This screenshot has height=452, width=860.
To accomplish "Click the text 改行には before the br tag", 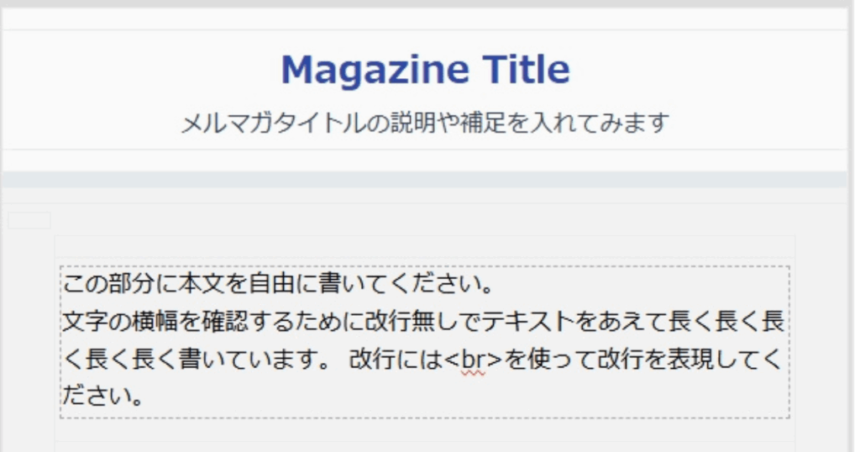I will (x=396, y=360).
